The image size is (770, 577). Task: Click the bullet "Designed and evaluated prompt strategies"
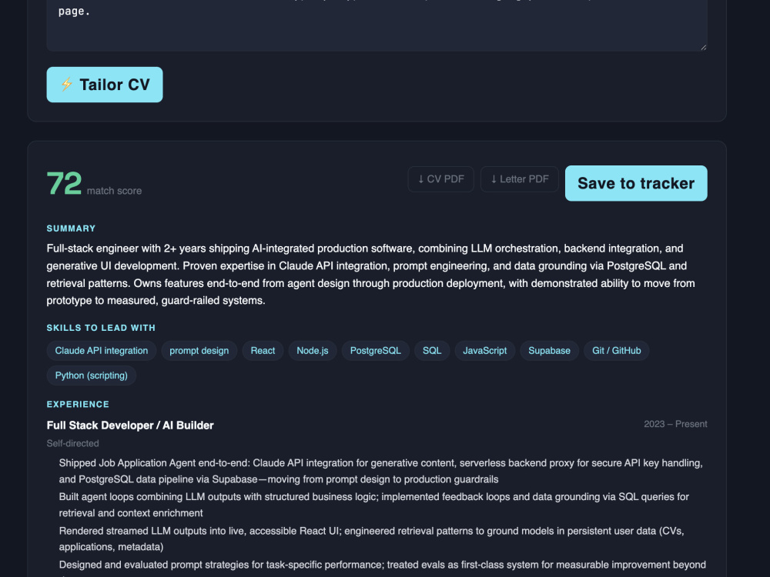(x=382, y=567)
